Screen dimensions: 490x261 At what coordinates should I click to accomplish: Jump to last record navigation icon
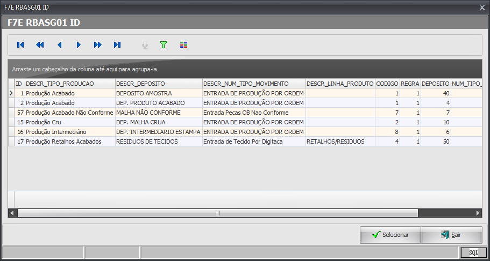(117, 45)
